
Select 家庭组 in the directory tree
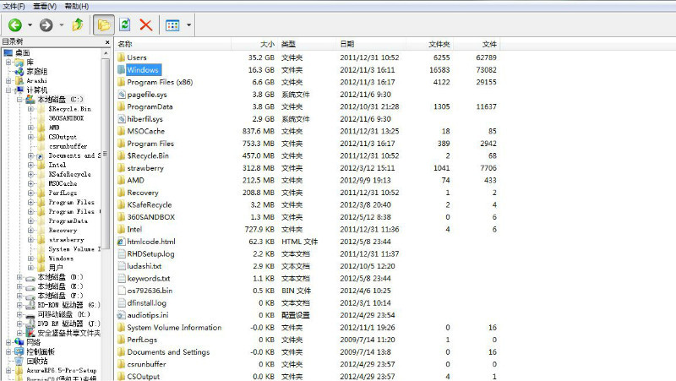(36, 72)
